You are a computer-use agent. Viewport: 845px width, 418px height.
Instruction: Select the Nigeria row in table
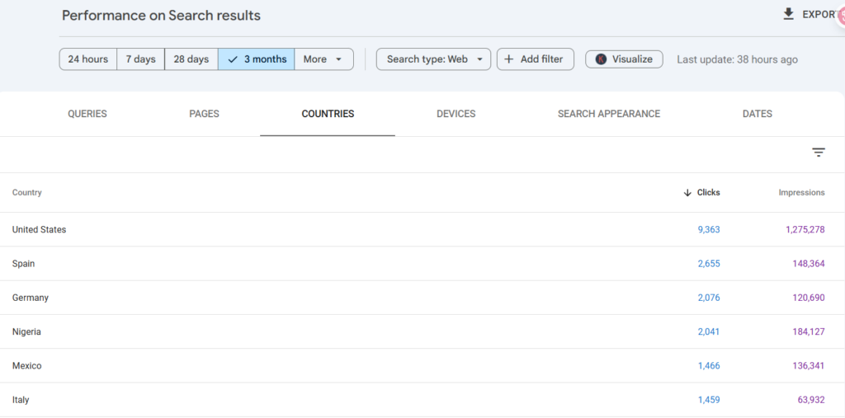click(26, 332)
